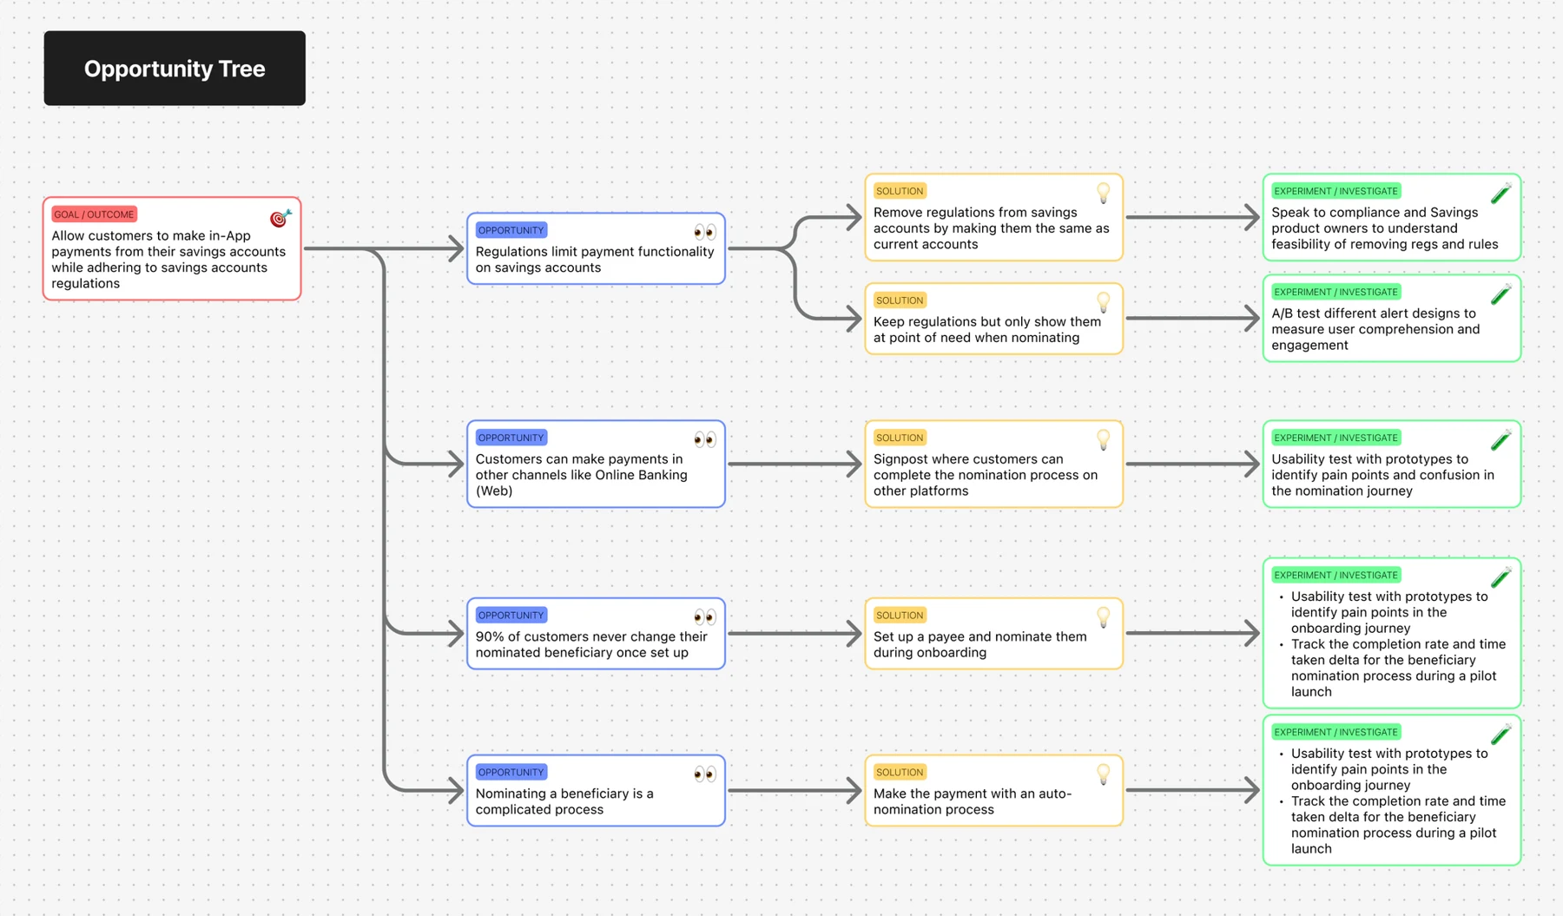Select SOLUTION tag on auto-nomination card
Viewport: 1563px width, 916px height.
pyautogui.click(x=900, y=772)
